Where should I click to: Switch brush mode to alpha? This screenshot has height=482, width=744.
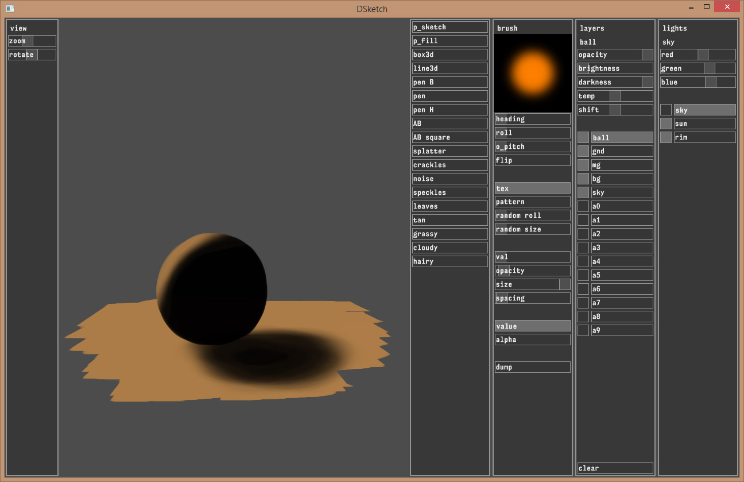click(x=532, y=340)
